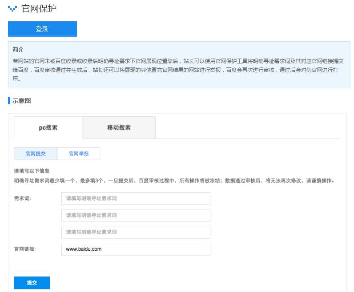Screen dimensions: 354x292
Task: Click the 示意图 section heading
Action: [21, 101]
